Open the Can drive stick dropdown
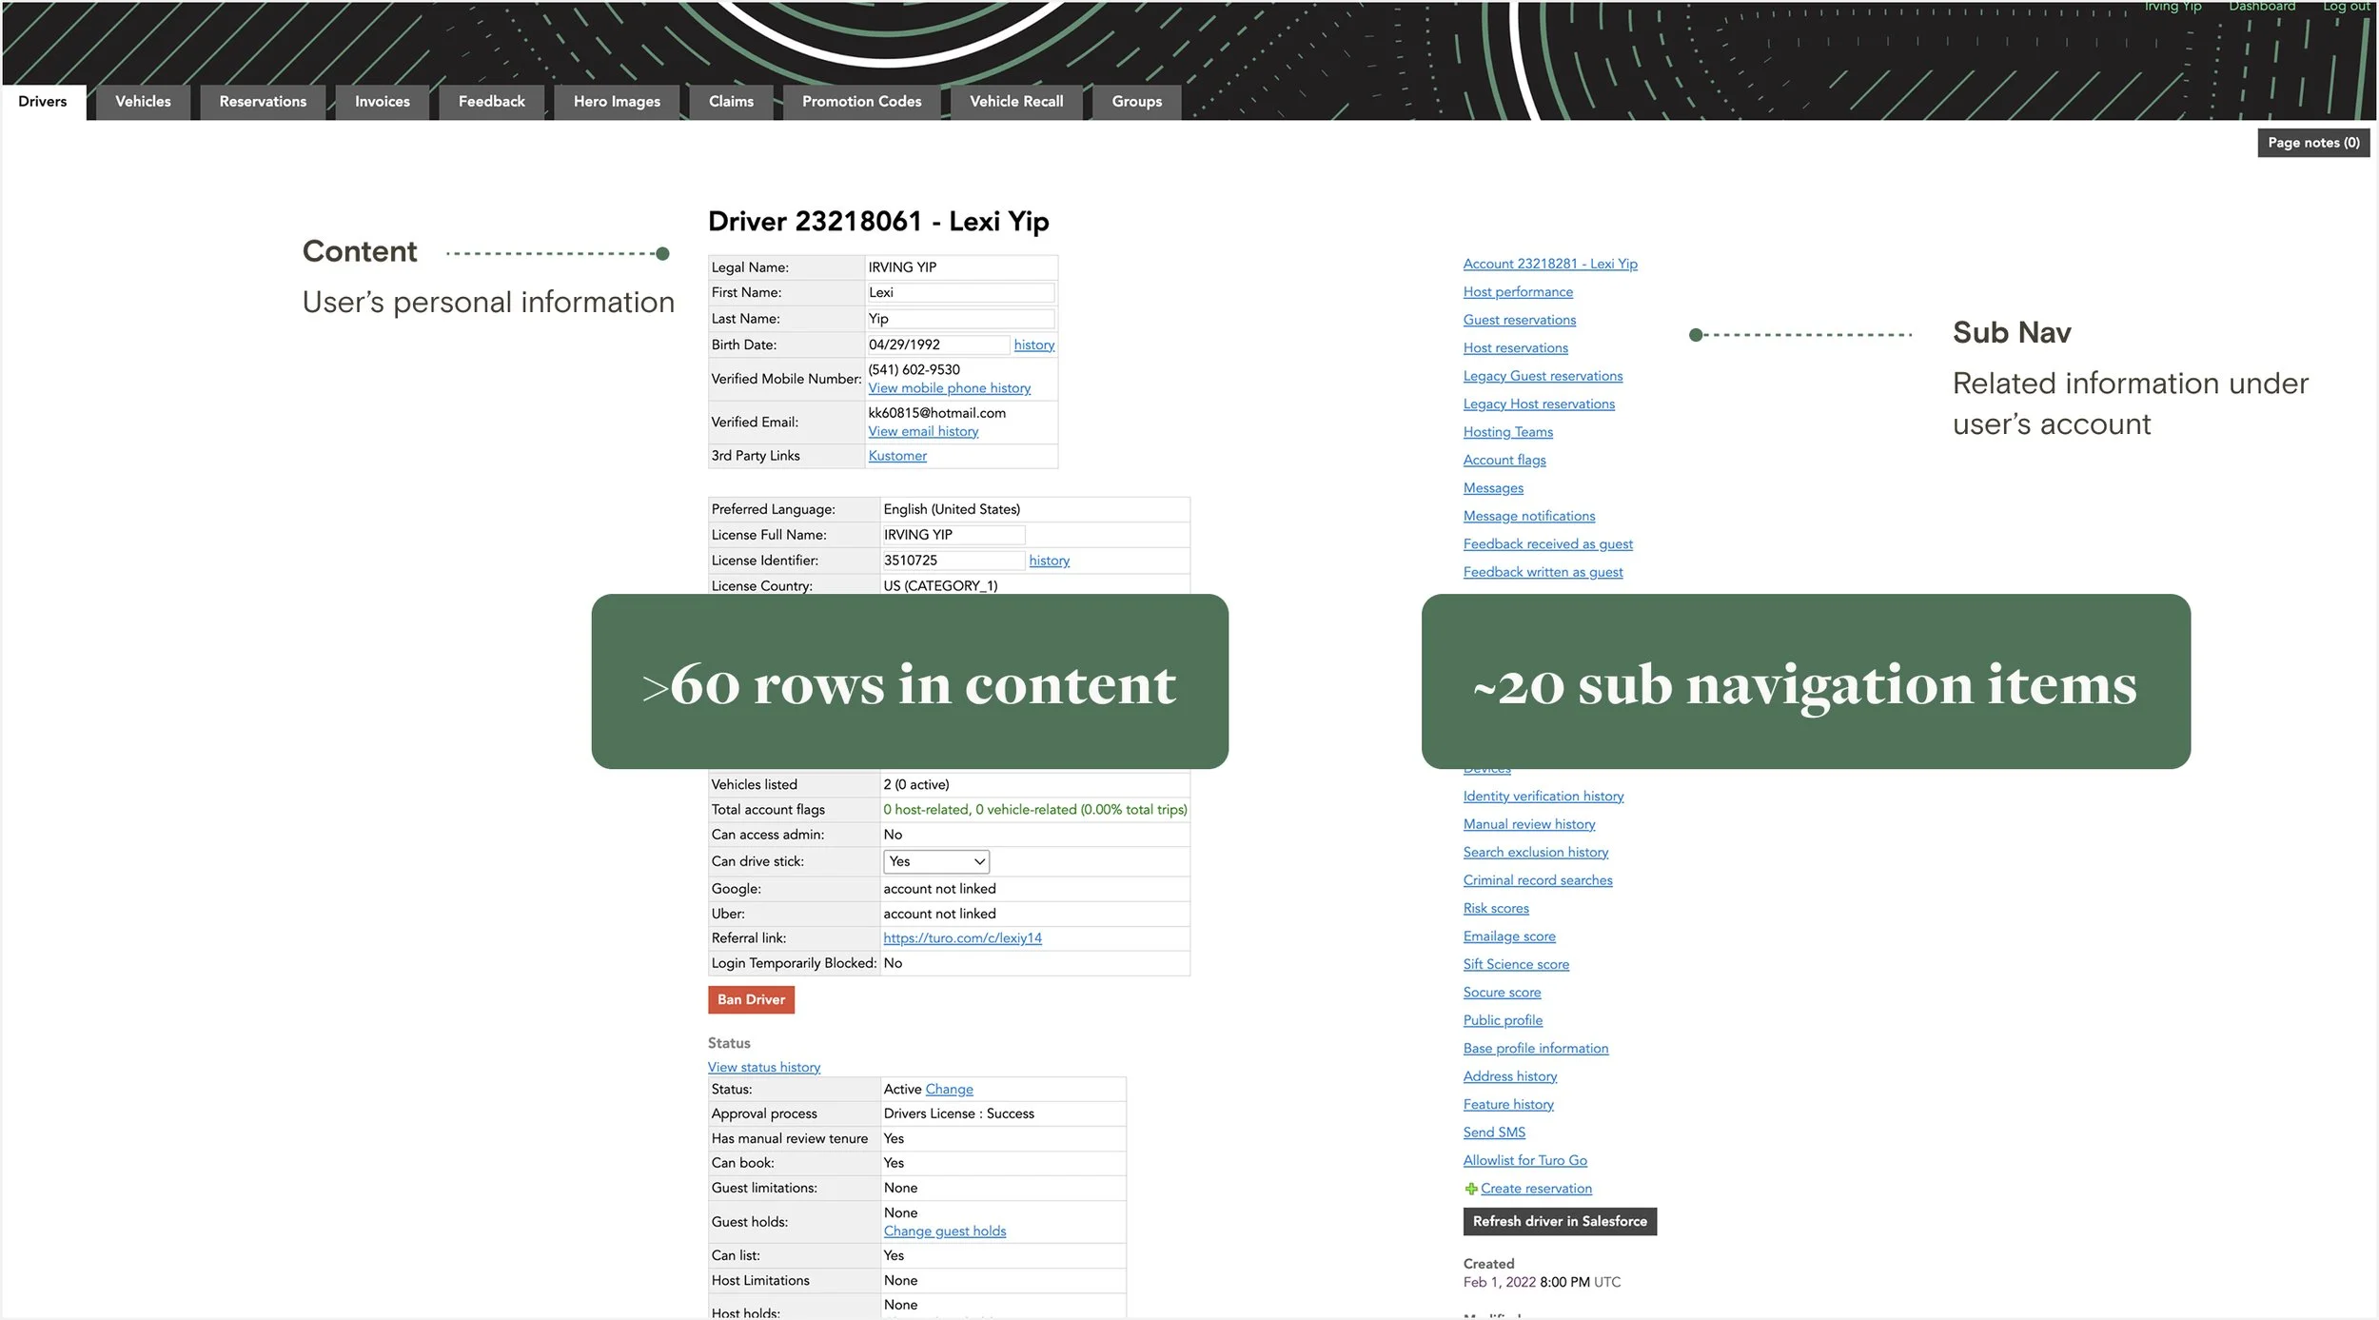Viewport: 2379px width, 1320px height. pos(935,861)
